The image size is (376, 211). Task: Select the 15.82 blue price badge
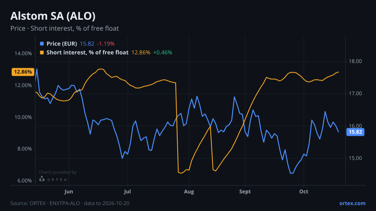pos(355,132)
